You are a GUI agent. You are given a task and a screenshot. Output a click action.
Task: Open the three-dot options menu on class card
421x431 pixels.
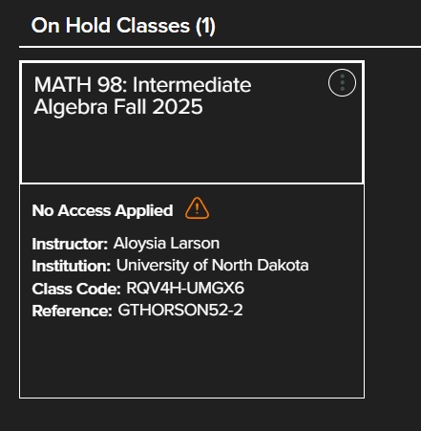342,83
